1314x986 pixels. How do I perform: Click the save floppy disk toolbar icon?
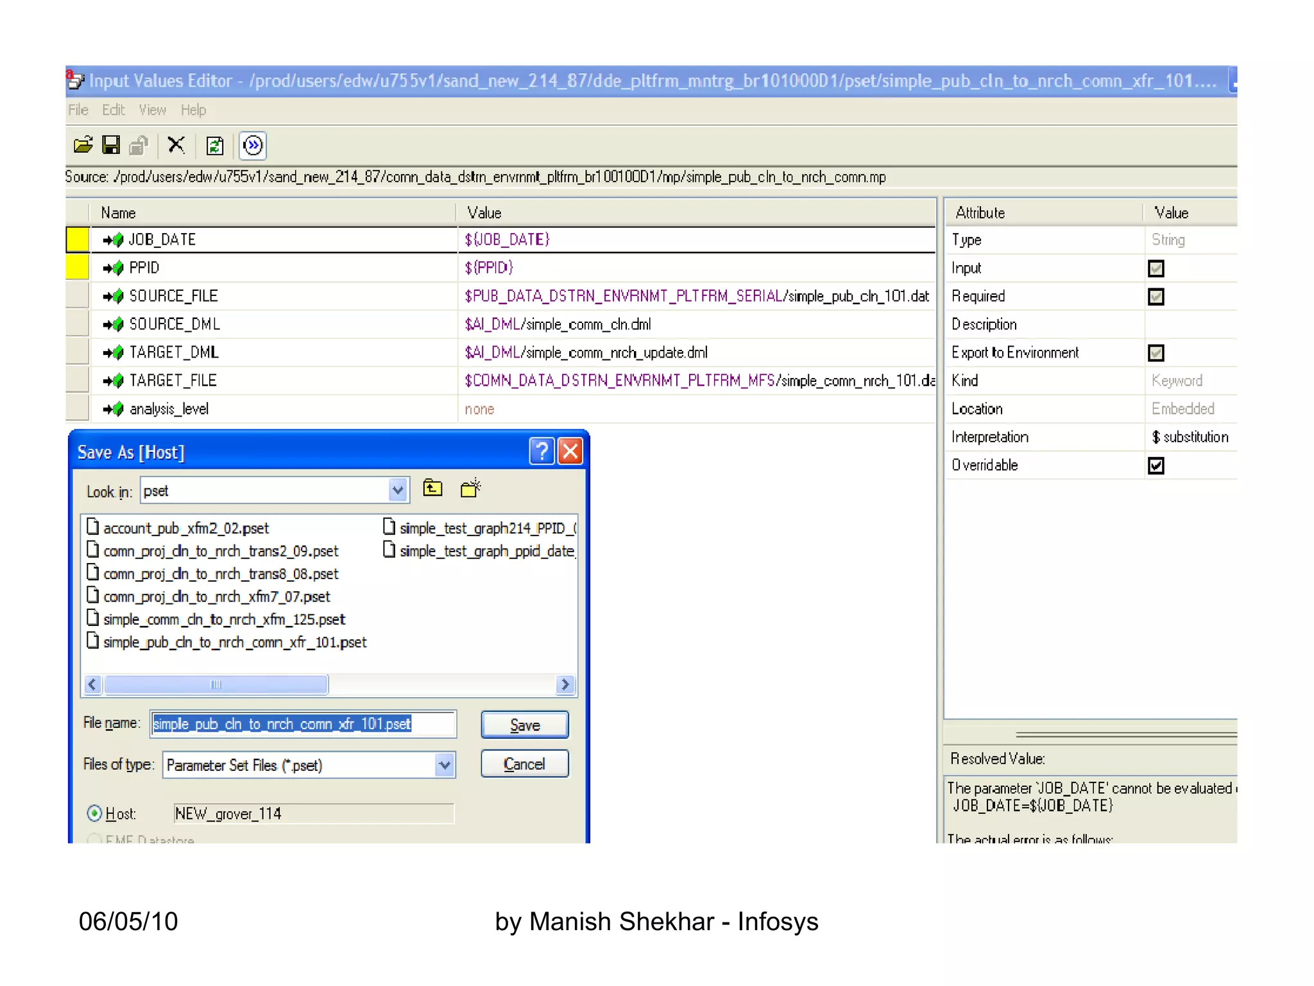coord(111,145)
